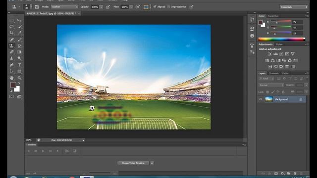Add a Photo Filter adjustment
This screenshot has width=317, height=178.
pyautogui.click(x=284, y=60)
